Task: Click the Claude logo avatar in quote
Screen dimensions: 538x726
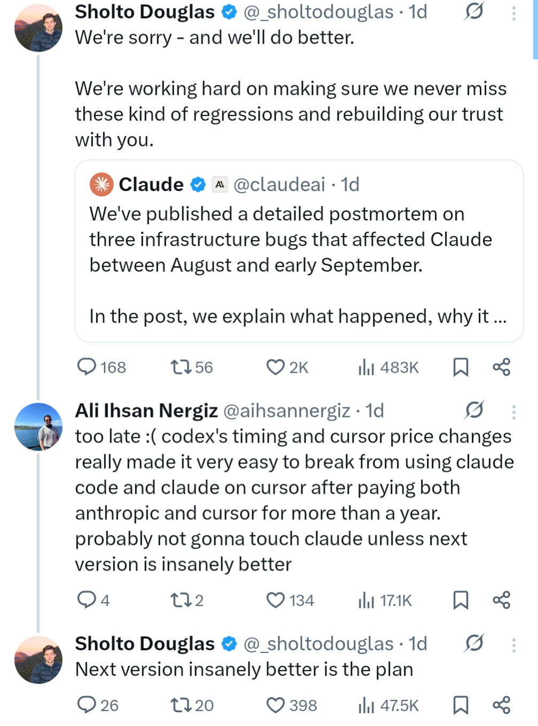Action: pos(102,185)
